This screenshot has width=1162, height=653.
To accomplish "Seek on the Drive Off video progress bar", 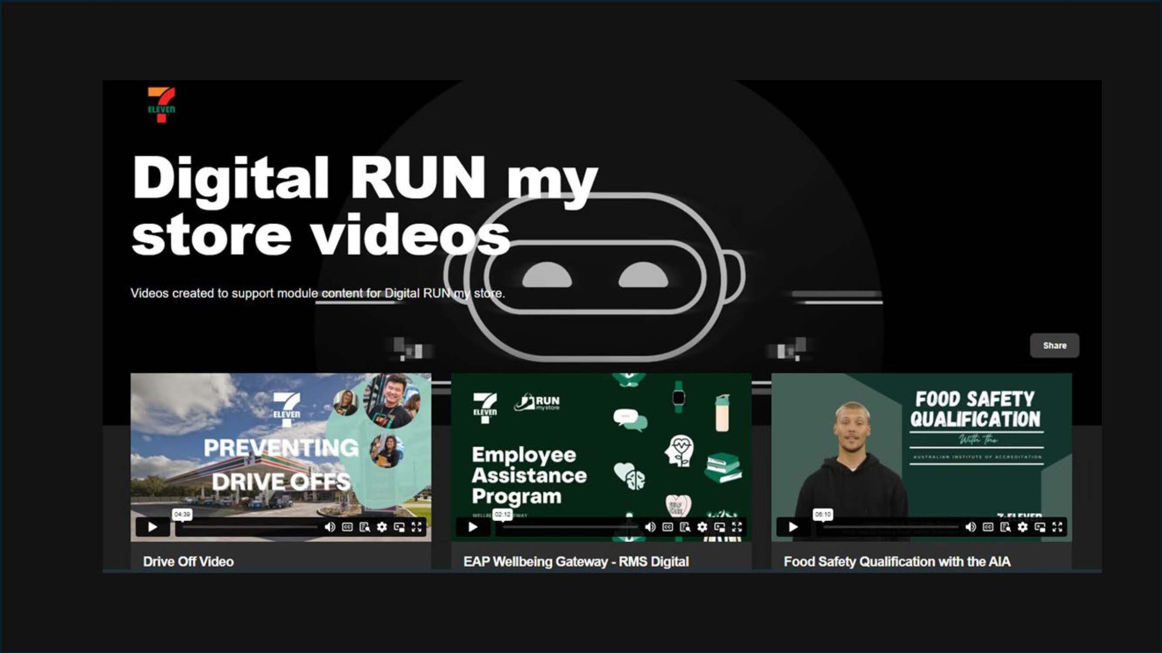I will point(250,527).
